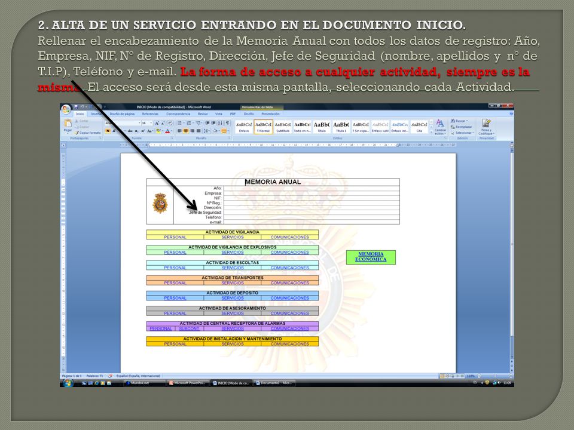Click the Cortar cut command
Screen dimensions: 574x430
81,121
